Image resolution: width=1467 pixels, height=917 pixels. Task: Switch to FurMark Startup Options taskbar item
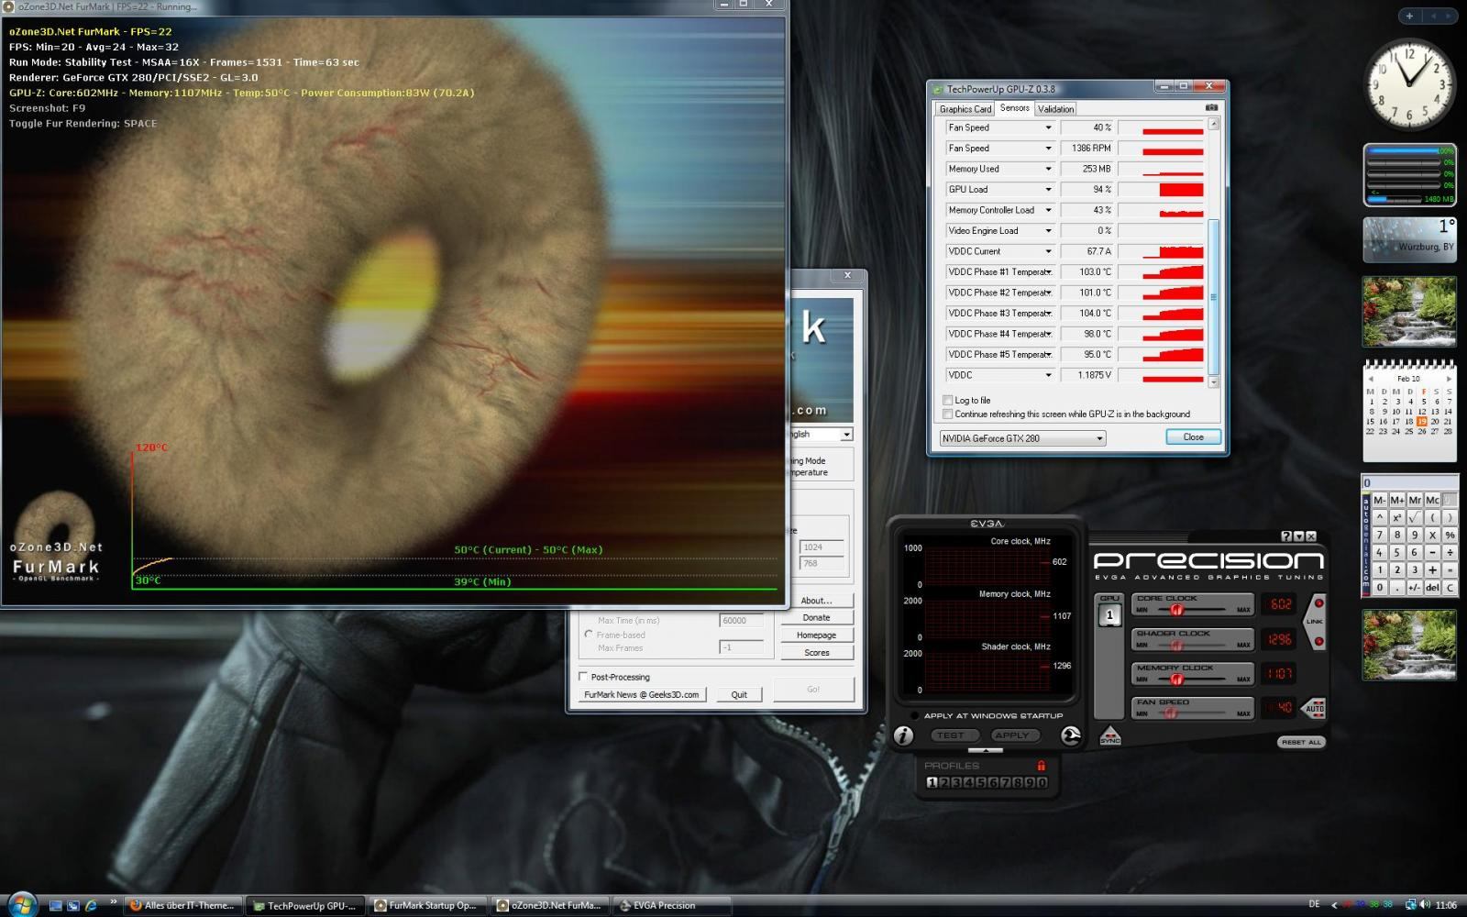[x=426, y=905]
